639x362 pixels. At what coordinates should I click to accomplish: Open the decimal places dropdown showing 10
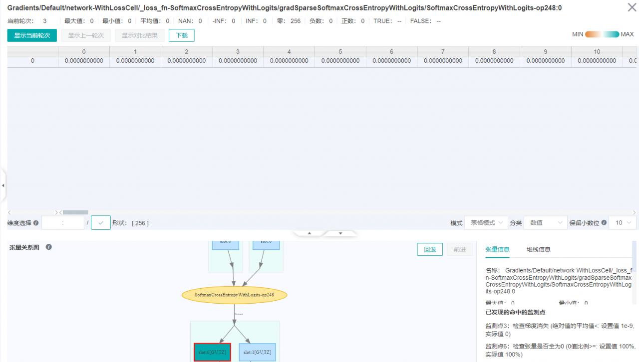(623, 223)
